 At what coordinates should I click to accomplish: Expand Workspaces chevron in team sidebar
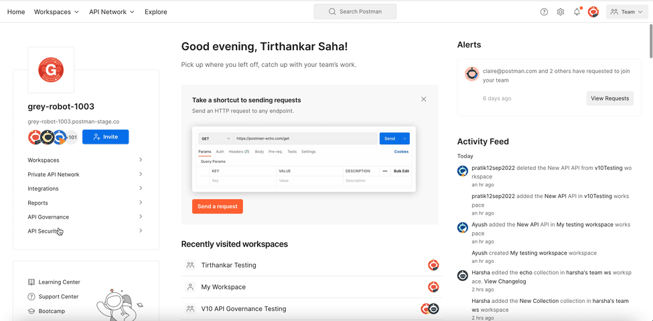coord(141,160)
